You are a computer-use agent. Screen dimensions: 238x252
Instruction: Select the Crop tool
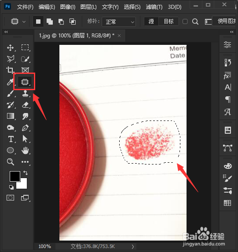(10, 70)
